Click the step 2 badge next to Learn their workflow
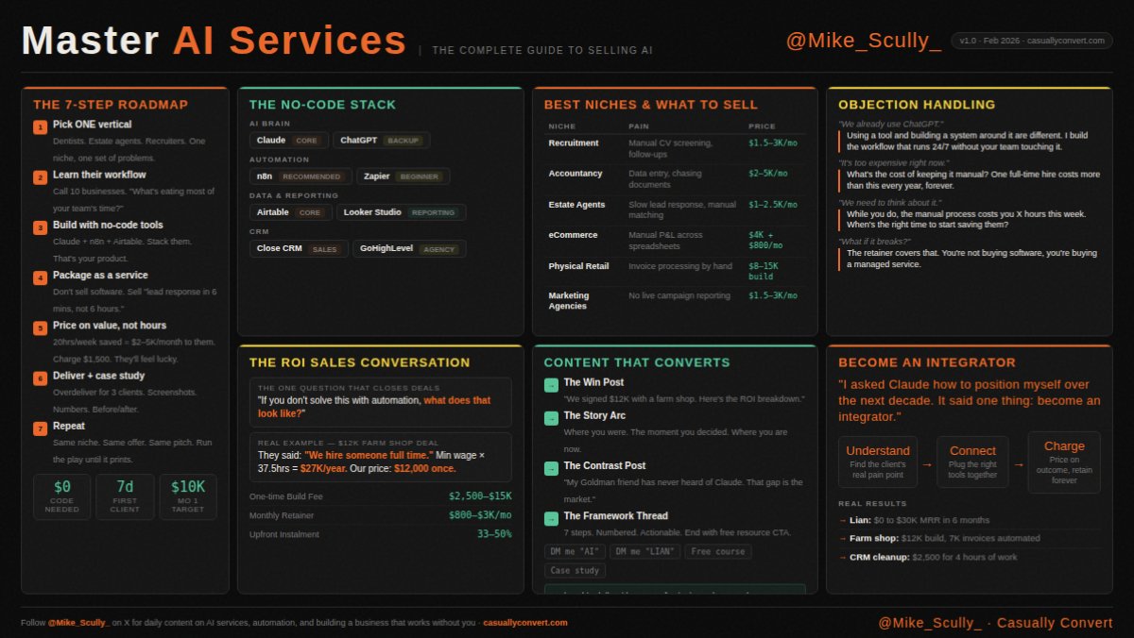The width and height of the screenshot is (1134, 638). (40, 177)
